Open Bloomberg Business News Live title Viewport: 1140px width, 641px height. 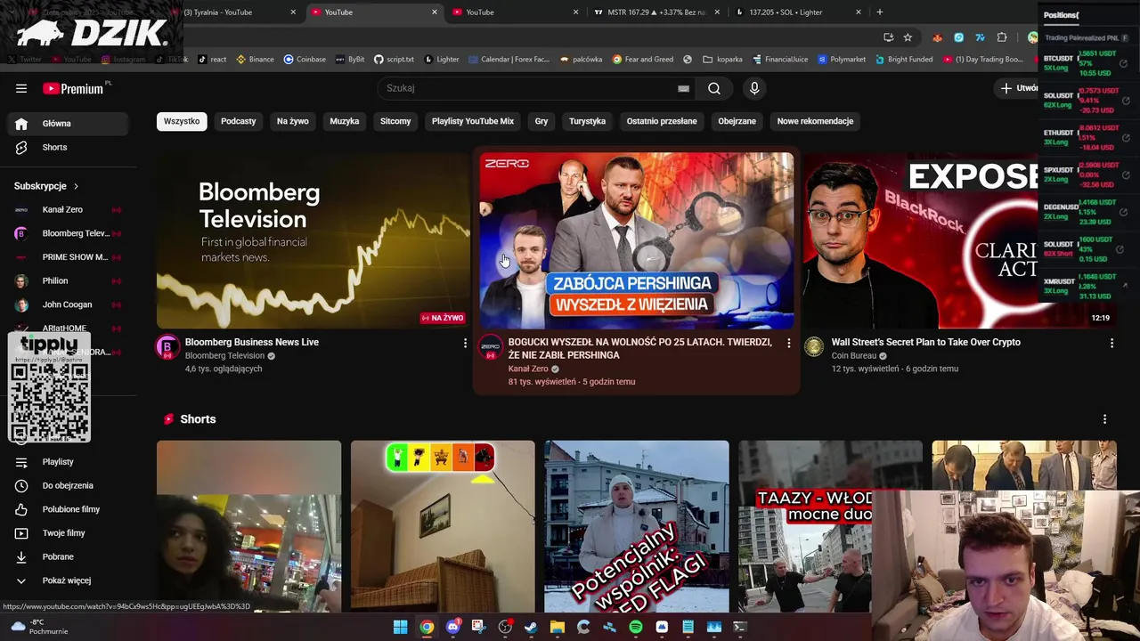coord(252,342)
